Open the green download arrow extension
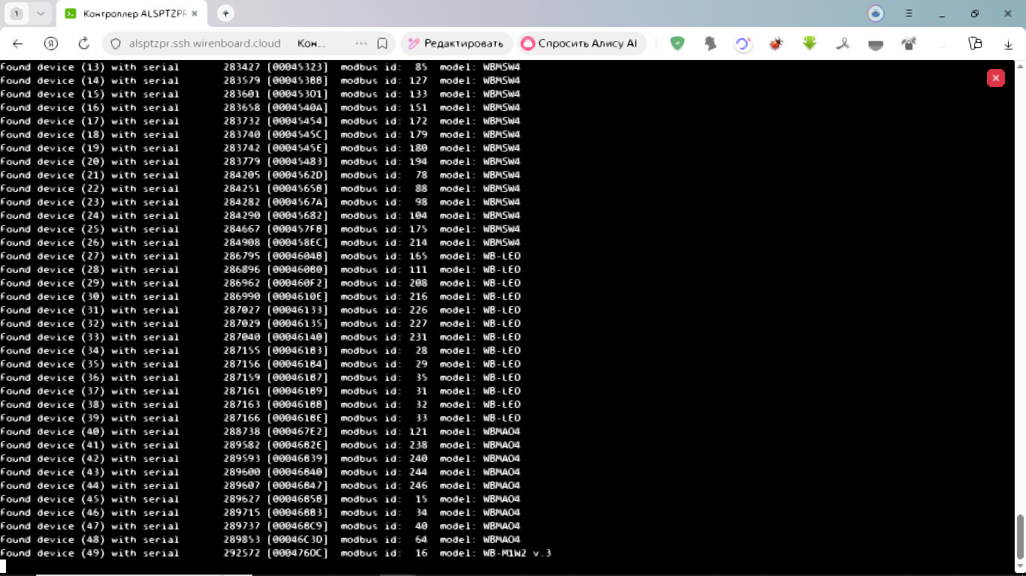The width and height of the screenshot is (1026, 576). click(809, 43)
